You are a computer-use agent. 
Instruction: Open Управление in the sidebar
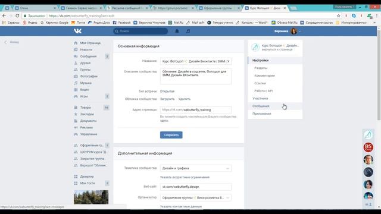[x=89, y=134]
